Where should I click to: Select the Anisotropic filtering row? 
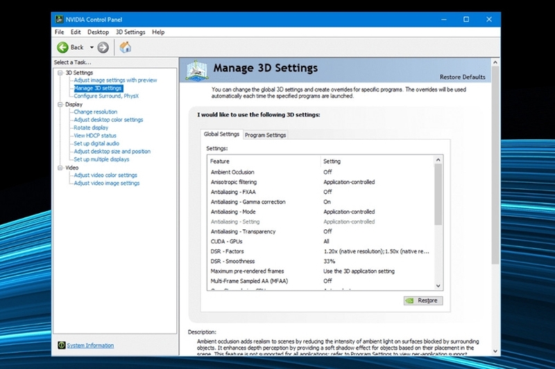pos(321,182)
